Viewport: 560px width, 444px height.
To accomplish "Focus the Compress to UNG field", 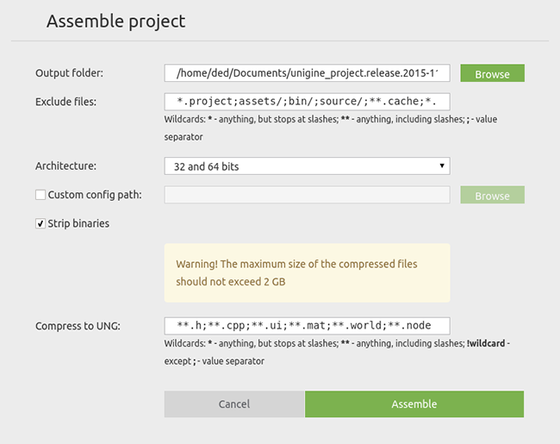I will (x=308, y=326).
